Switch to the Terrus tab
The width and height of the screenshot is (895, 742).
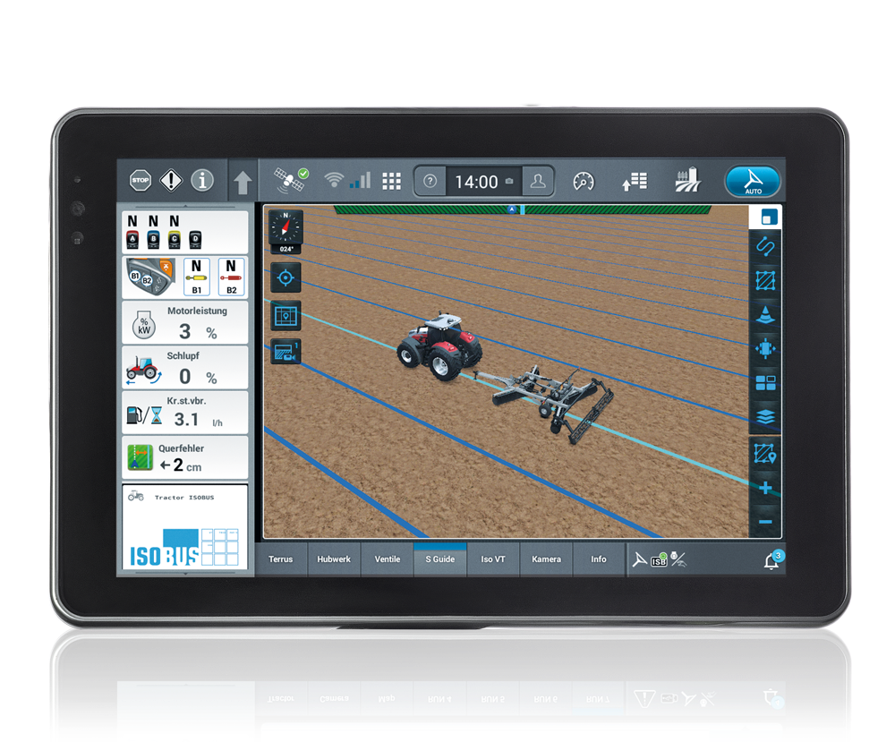280,559
